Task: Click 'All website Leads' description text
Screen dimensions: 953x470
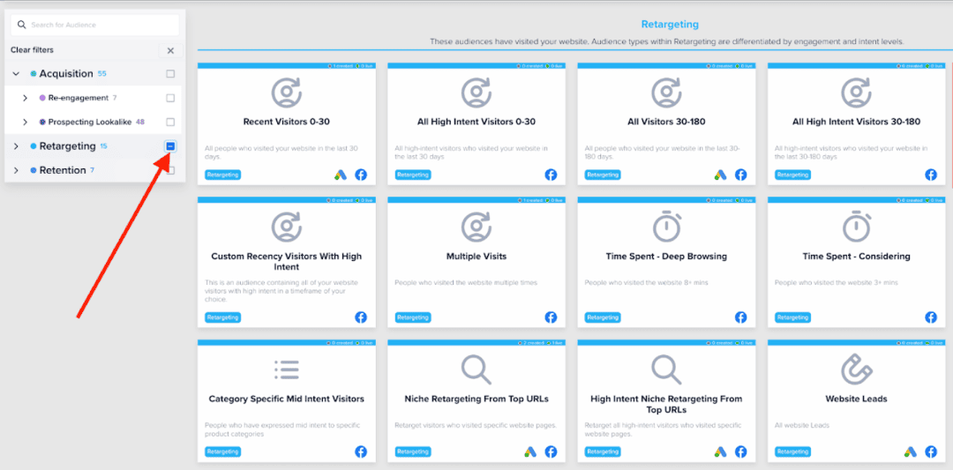Action: point(800,426)
